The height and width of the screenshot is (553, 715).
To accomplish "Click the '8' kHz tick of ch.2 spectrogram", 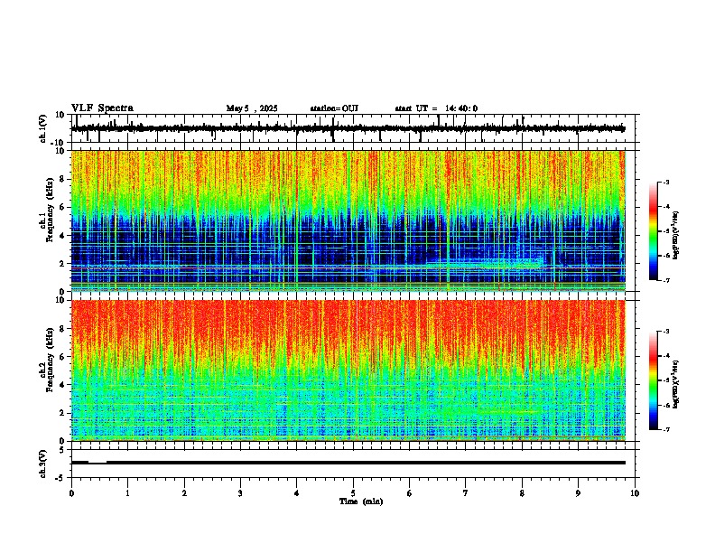I will pyautogui.click(x=63, y=329).
